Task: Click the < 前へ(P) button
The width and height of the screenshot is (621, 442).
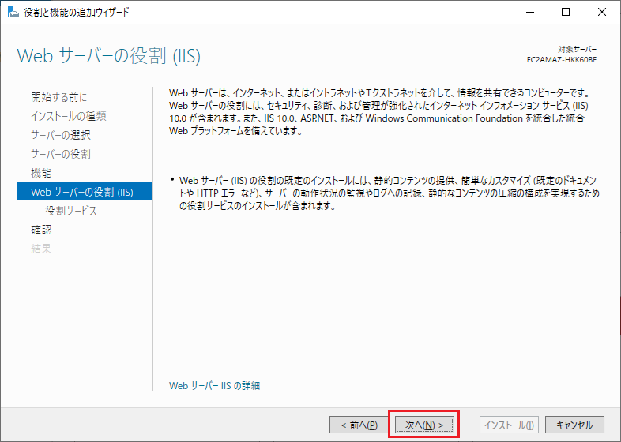Action: pos(359,425)
